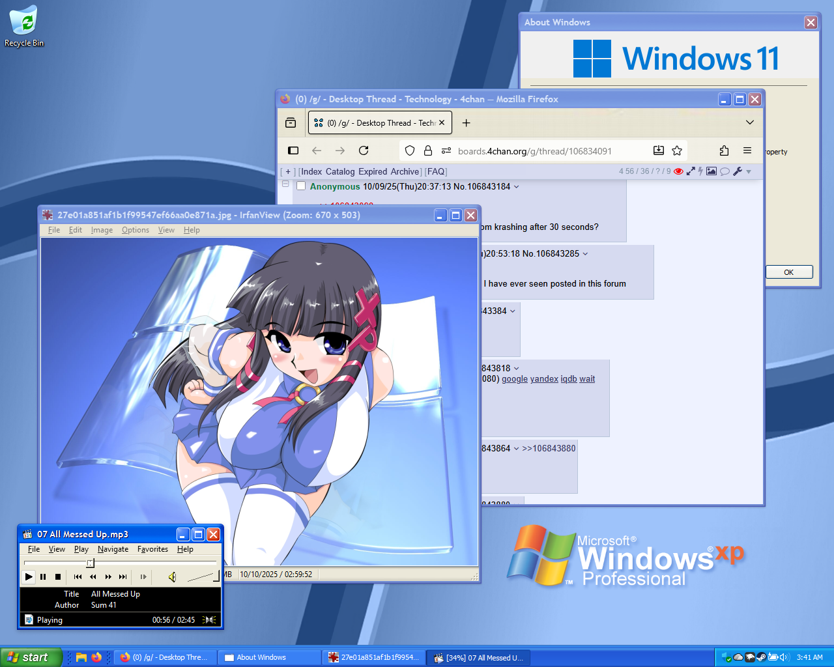Collapse post No.106843184 with the minus box
Image resolution: width=834 pixels, height=667 pixels.
pos(285,184)
